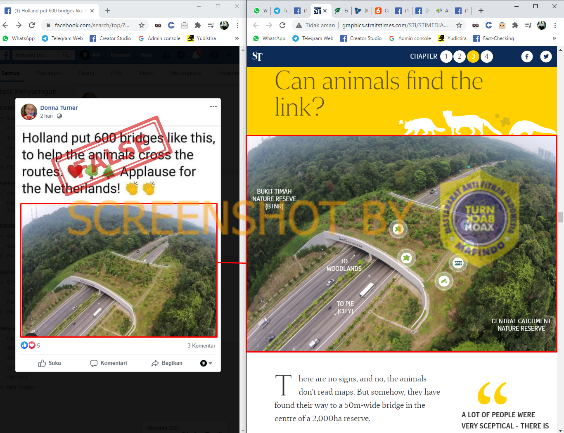Select highlighted chapter 3
Screen dimensions: 564x433
(473, 57)
